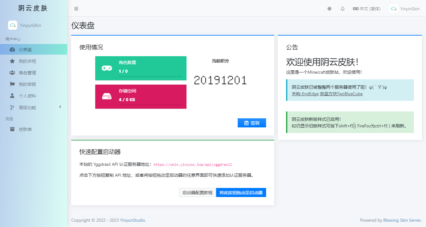Click the 使用情况 card heading

tap(91, 47)
